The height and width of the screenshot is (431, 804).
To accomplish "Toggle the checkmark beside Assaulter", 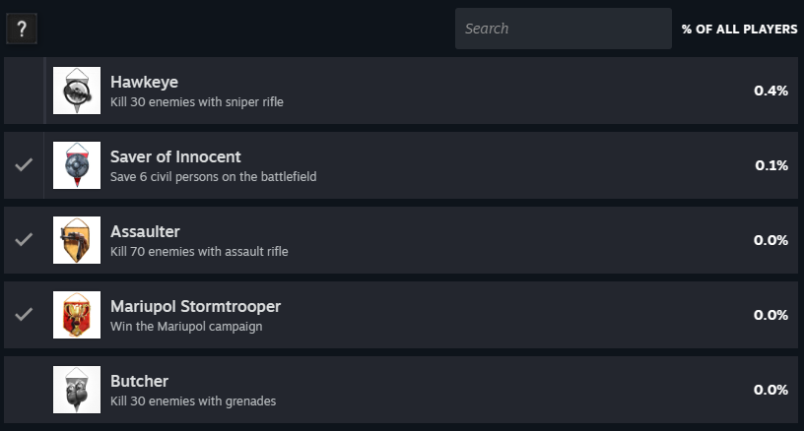I will point(24,239).
